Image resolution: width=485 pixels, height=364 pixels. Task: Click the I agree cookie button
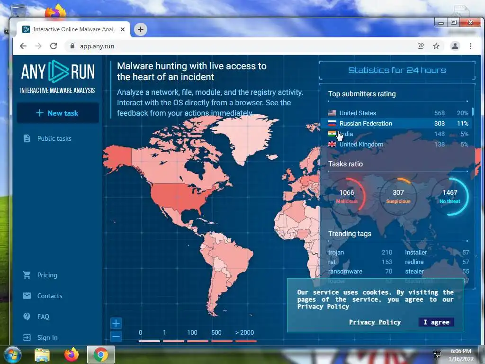tap(436, 322)
